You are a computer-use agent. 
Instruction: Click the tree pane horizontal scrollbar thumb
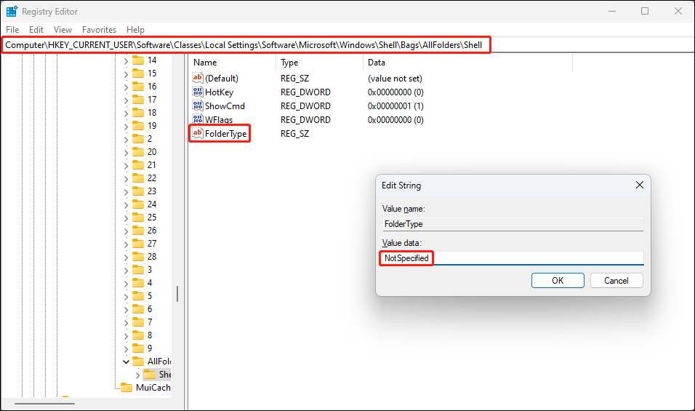[x=44, y=404]
